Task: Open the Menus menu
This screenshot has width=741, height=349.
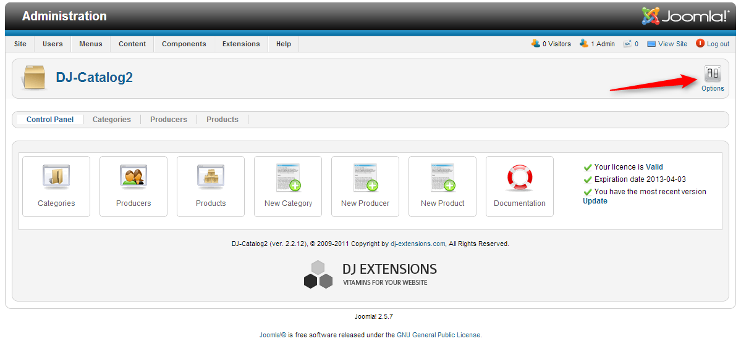Action: pos(91,44)
